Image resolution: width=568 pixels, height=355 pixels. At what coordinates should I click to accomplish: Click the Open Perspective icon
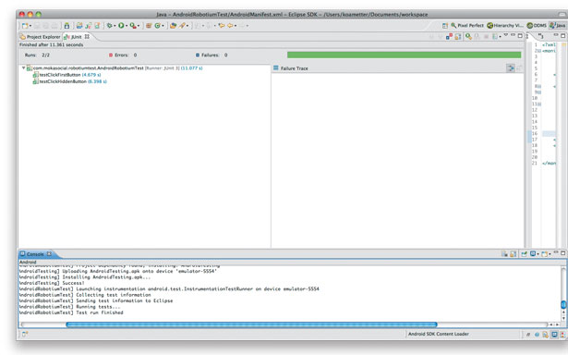[x=445, y=25]
